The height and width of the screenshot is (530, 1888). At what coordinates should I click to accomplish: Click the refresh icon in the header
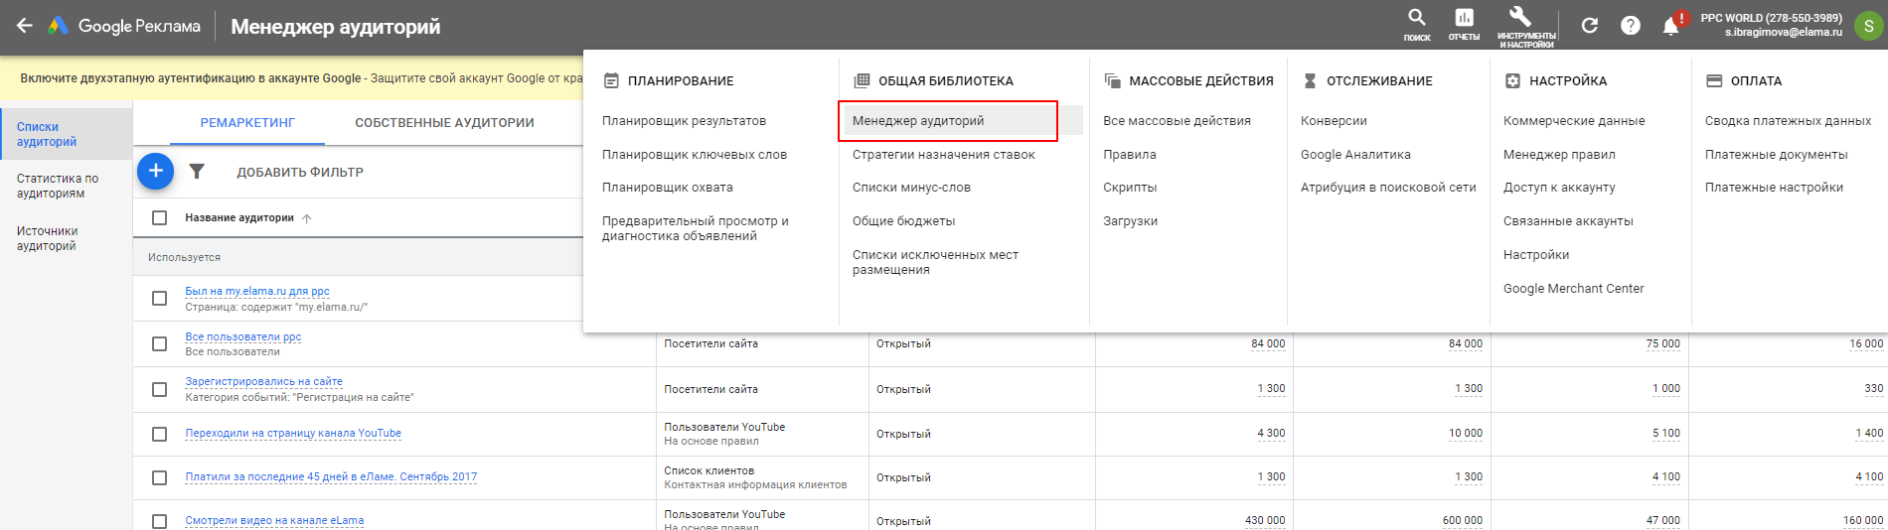1590,26
